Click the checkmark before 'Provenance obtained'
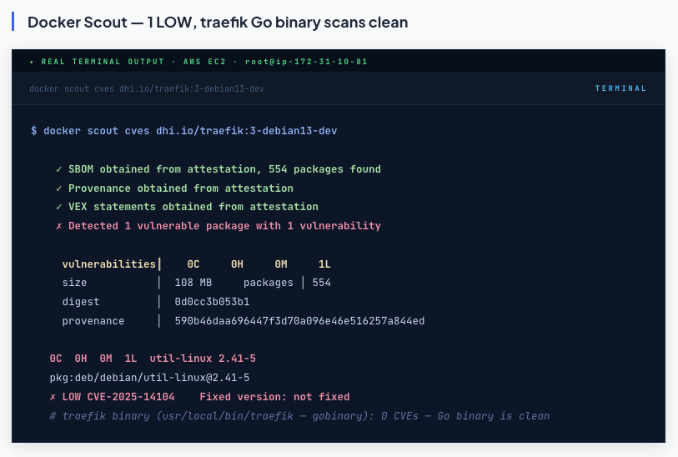 tap(59, 188)
